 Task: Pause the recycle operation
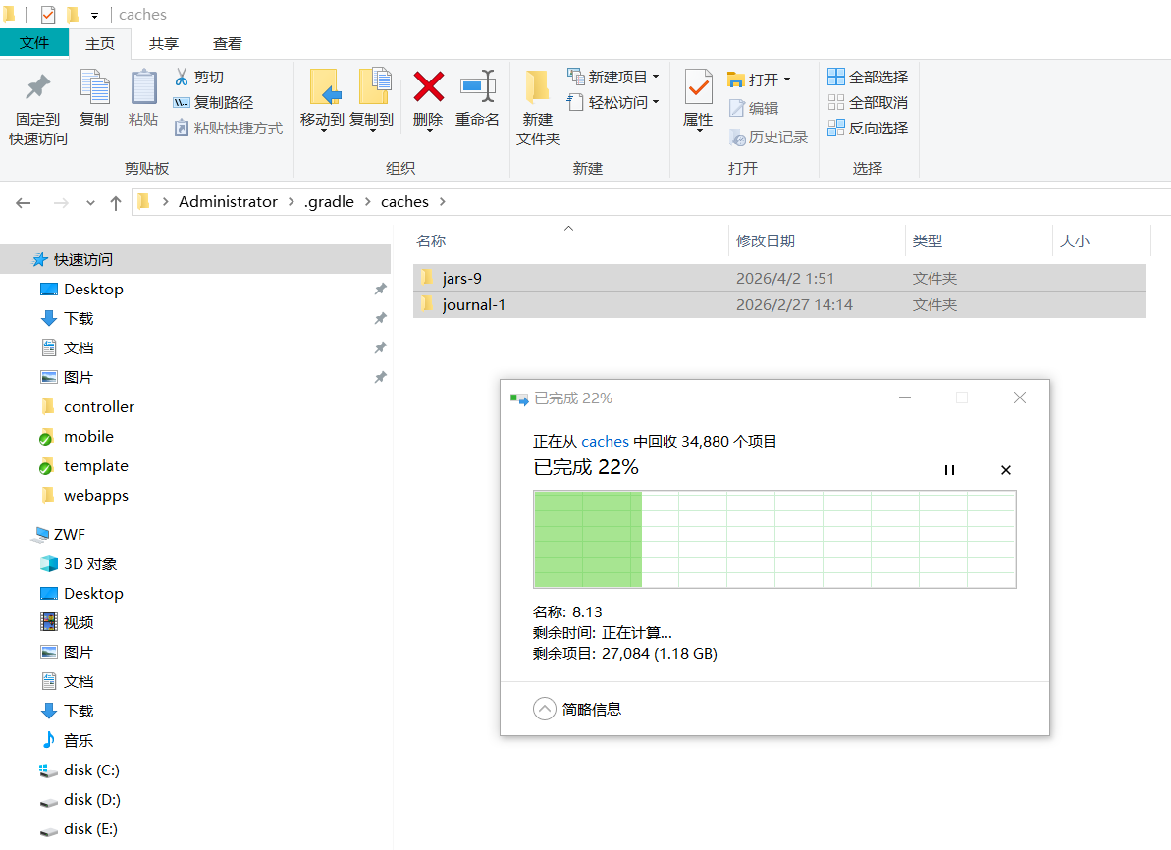click(x=949, y=470)
